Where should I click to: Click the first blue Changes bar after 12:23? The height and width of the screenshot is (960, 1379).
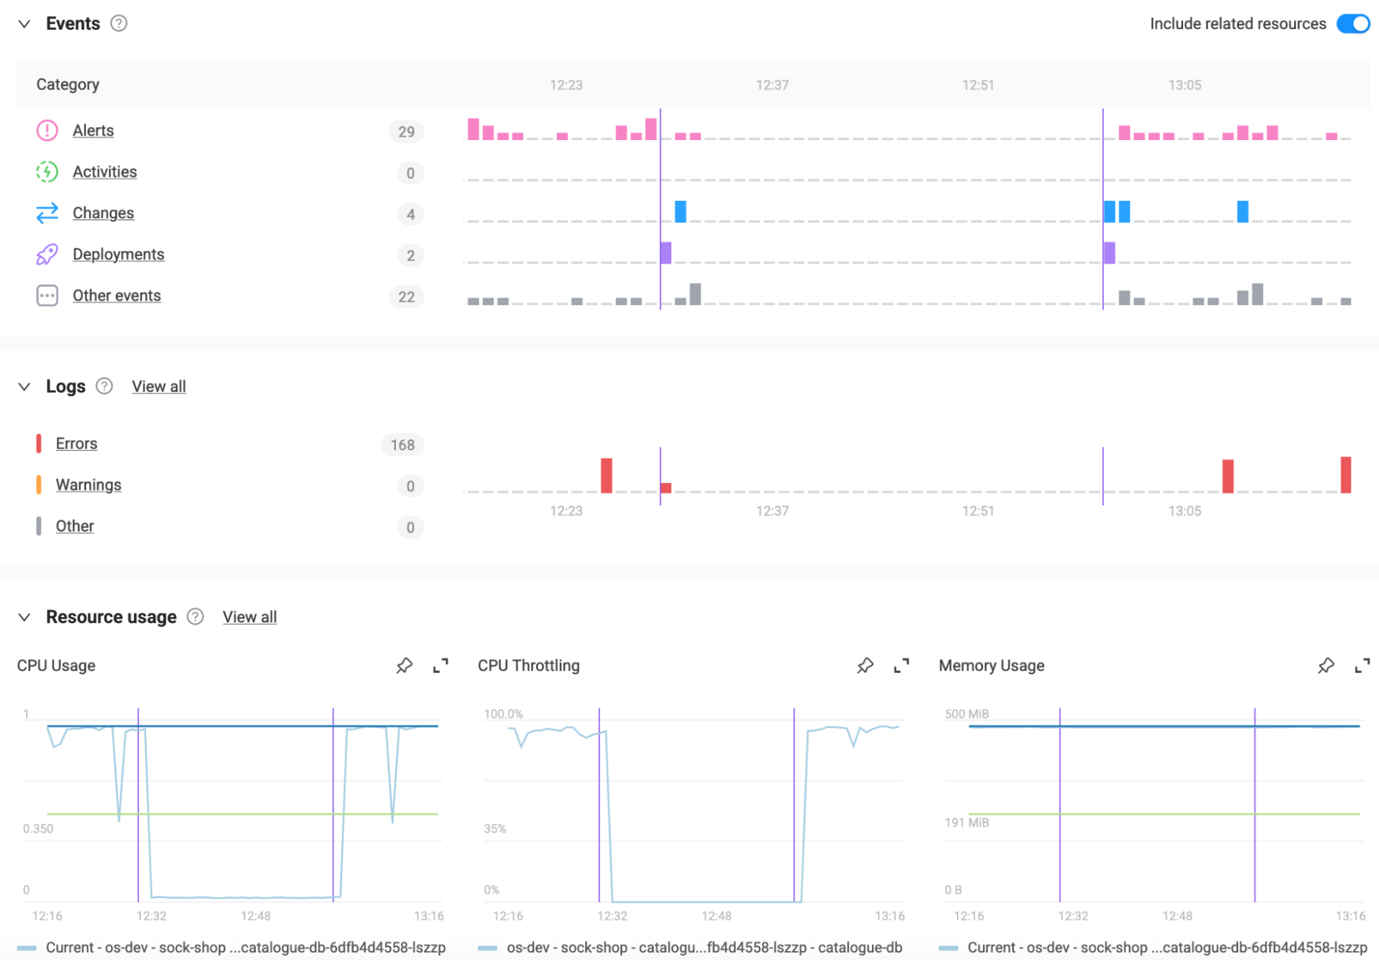point(680,211)
